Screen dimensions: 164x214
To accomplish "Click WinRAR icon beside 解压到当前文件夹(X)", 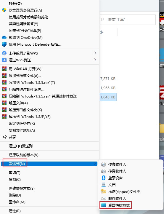I will pos(4,110).
